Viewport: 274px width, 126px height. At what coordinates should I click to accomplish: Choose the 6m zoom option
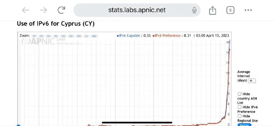point(79,36)
